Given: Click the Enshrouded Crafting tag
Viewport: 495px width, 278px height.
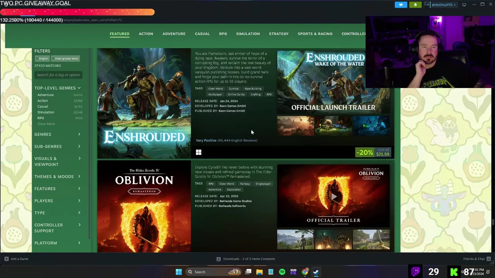Looking at the screenshot, I should [x=256, y=95].
